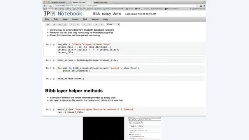Open the Kernel menu
This screenshot has height=140, width=249.
point(95,19)
